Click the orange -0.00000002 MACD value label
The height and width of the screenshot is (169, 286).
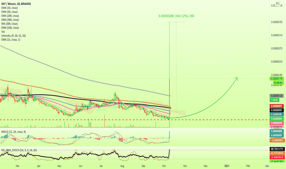(277, 140)
